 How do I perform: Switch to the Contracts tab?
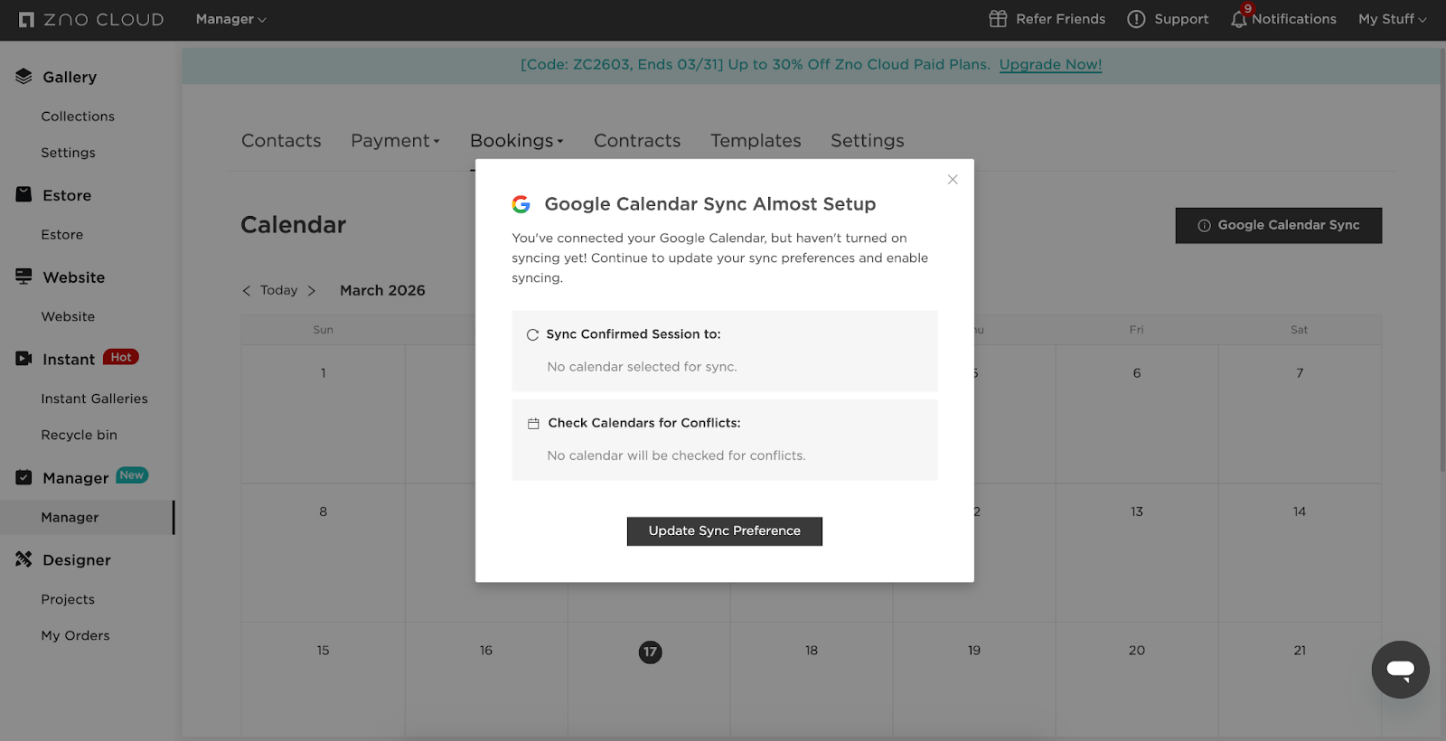(637, 141)
